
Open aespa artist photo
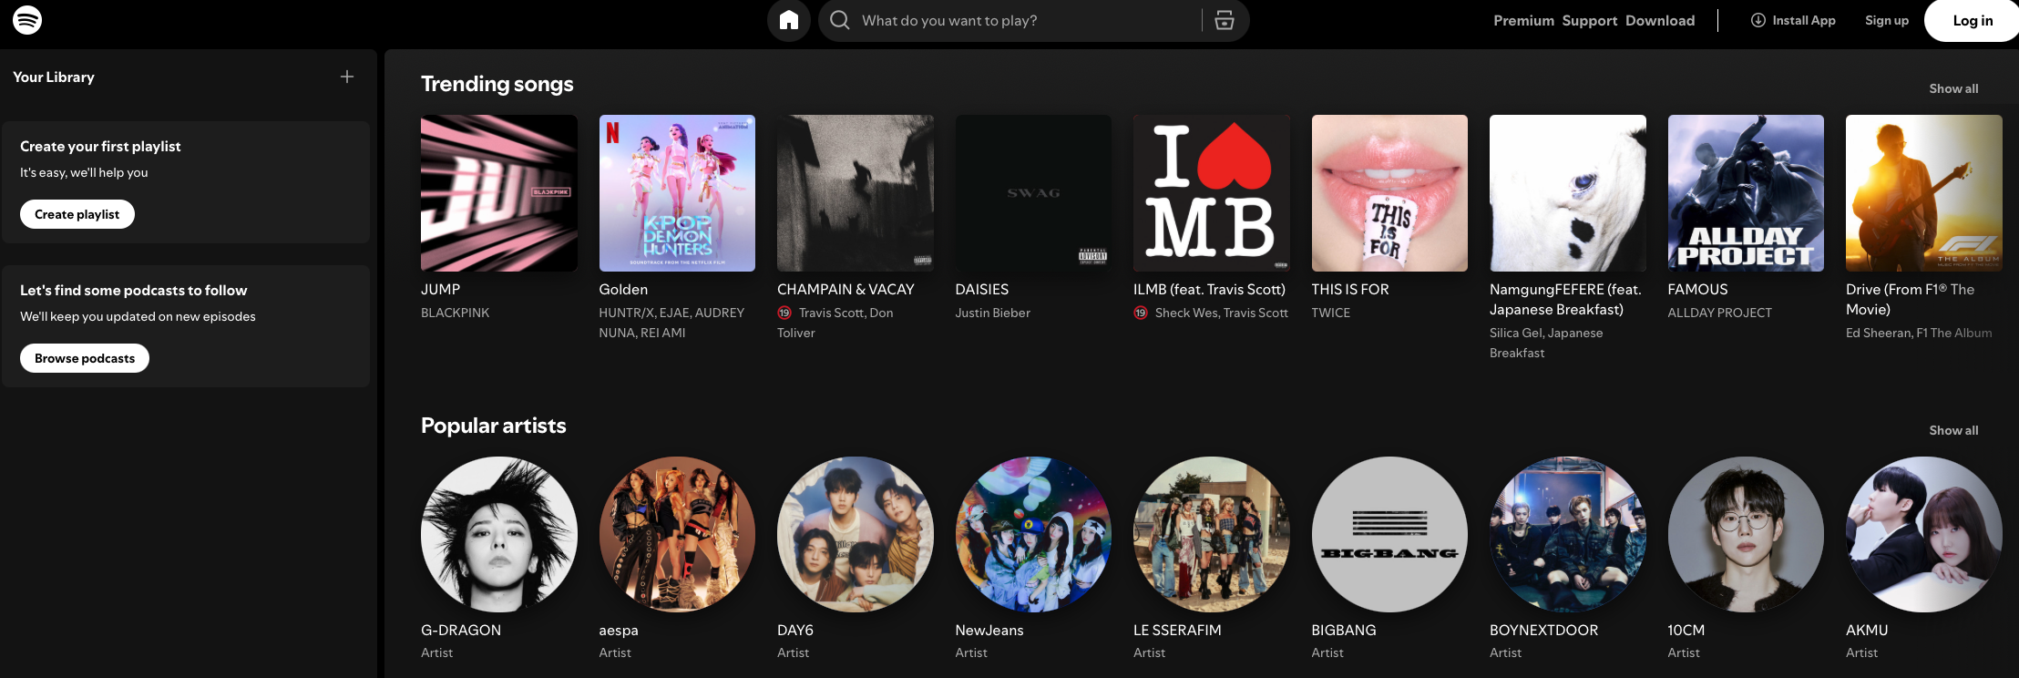pos(677,535)
